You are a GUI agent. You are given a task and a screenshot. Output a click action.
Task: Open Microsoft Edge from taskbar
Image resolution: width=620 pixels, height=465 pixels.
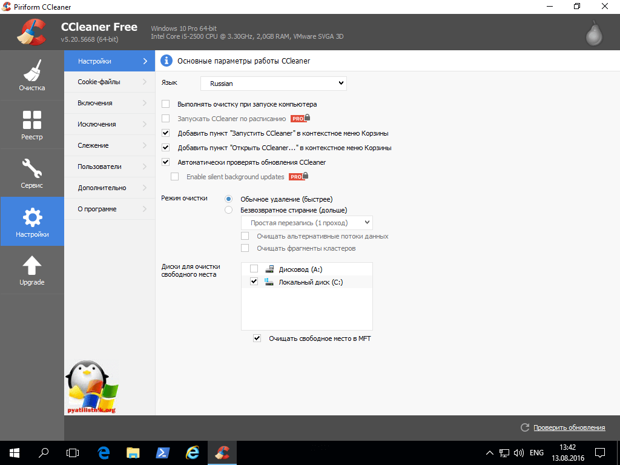click(103, 452)
